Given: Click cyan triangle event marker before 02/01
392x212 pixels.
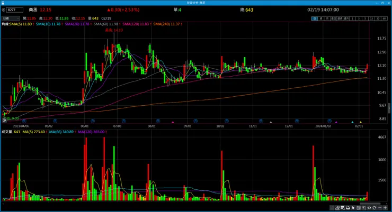Looking at the screenshot, I should tap(352, 122).
